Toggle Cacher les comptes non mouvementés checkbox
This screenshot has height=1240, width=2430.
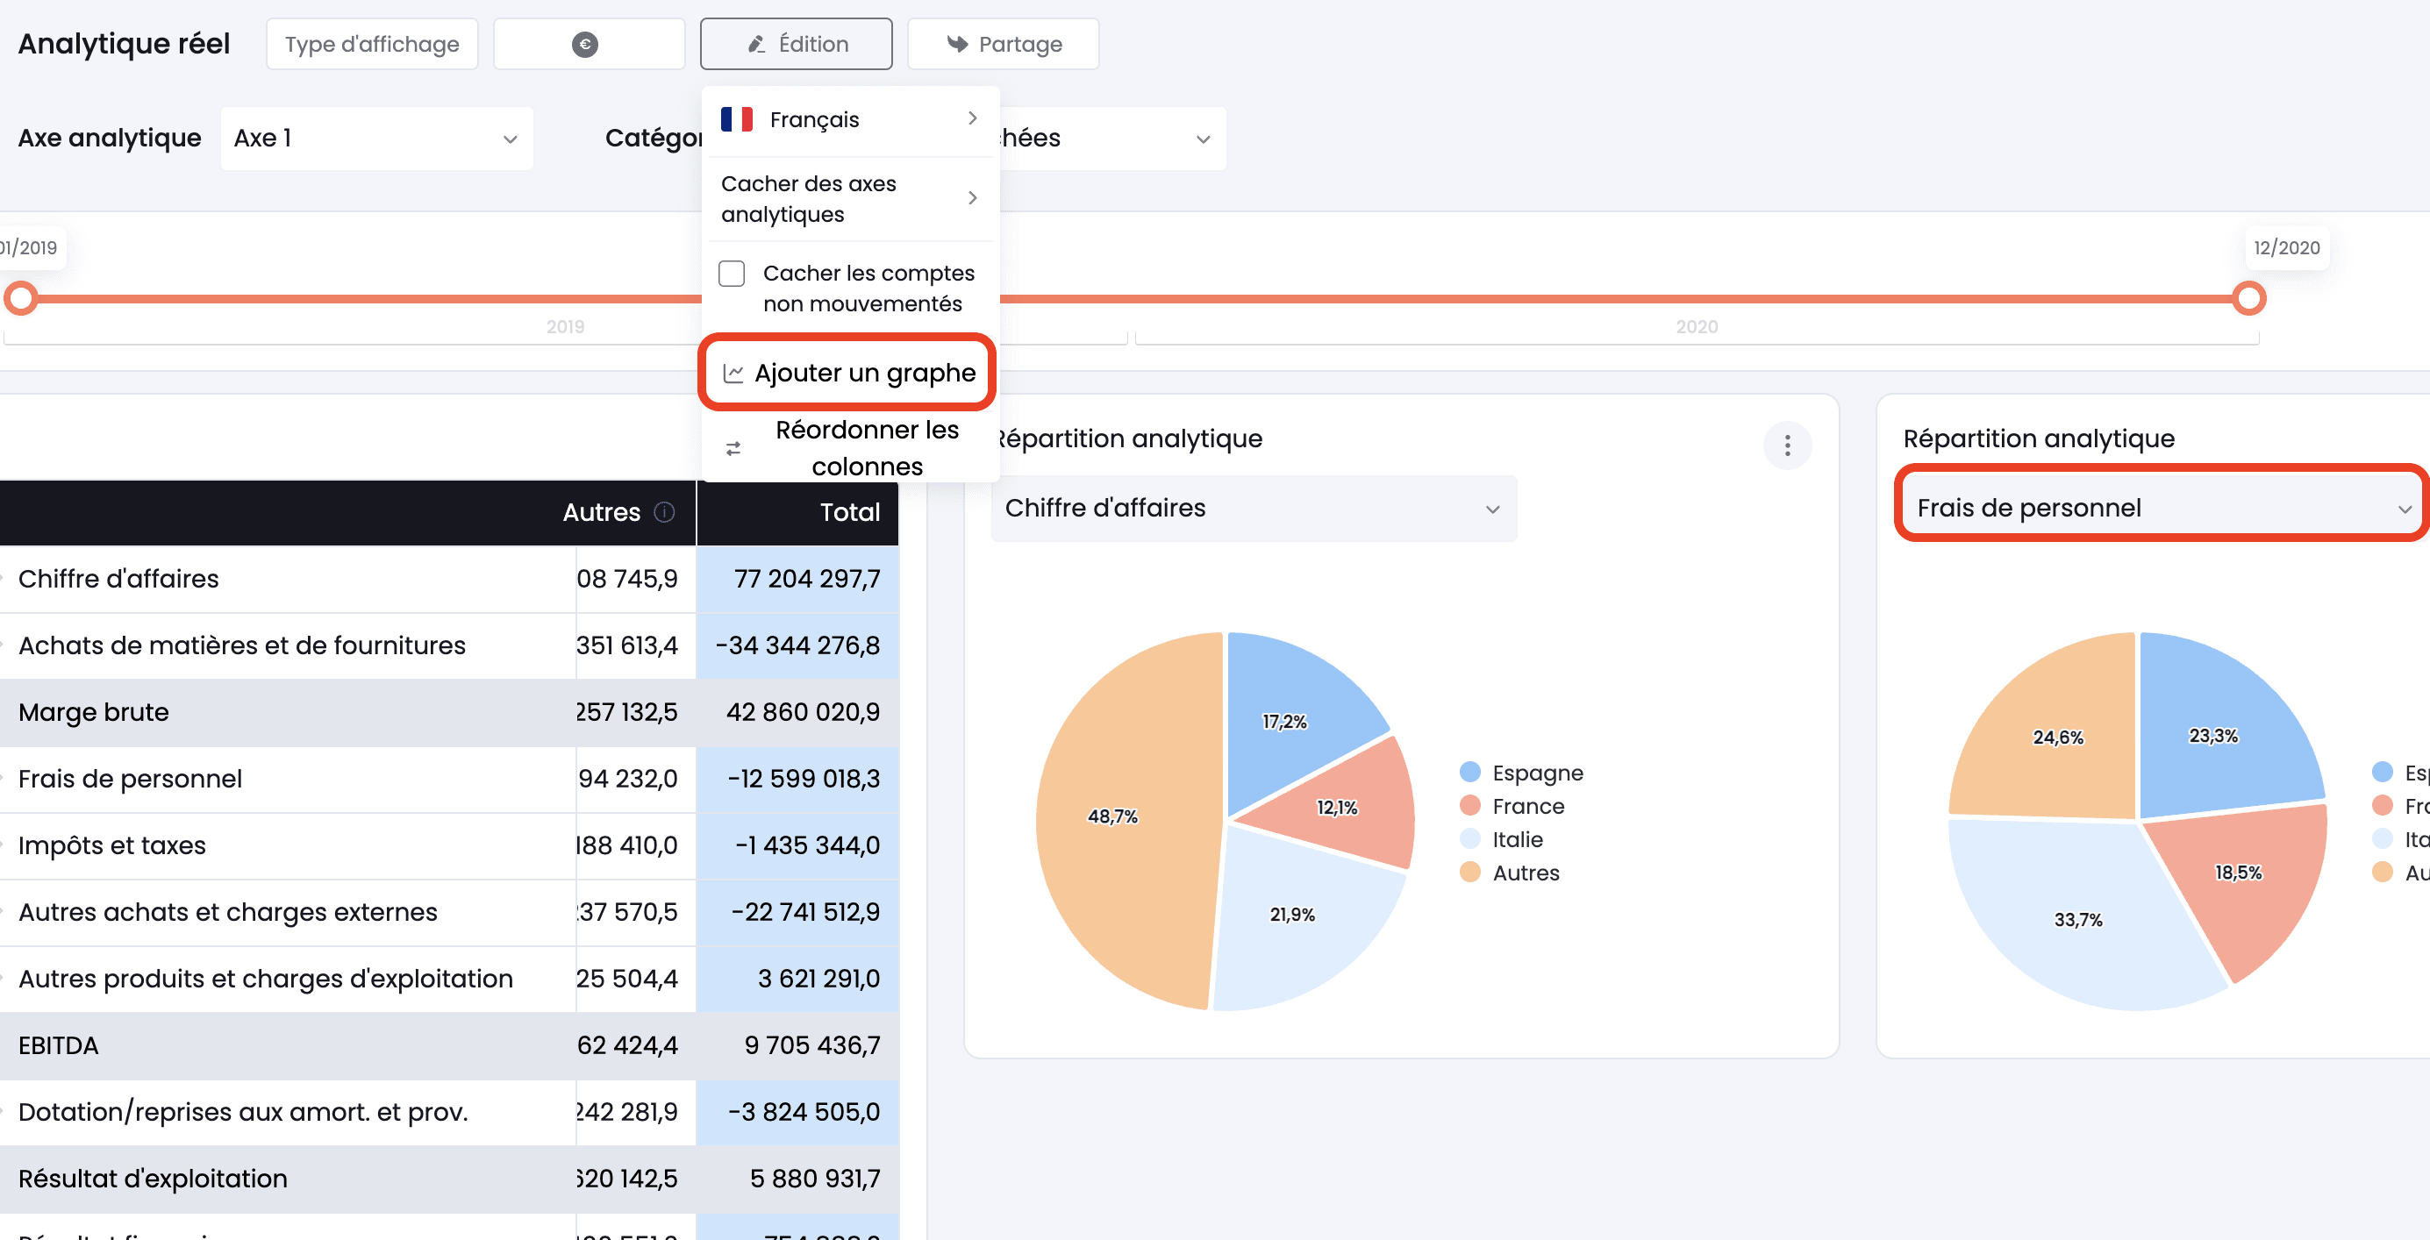tap(732, 274)
